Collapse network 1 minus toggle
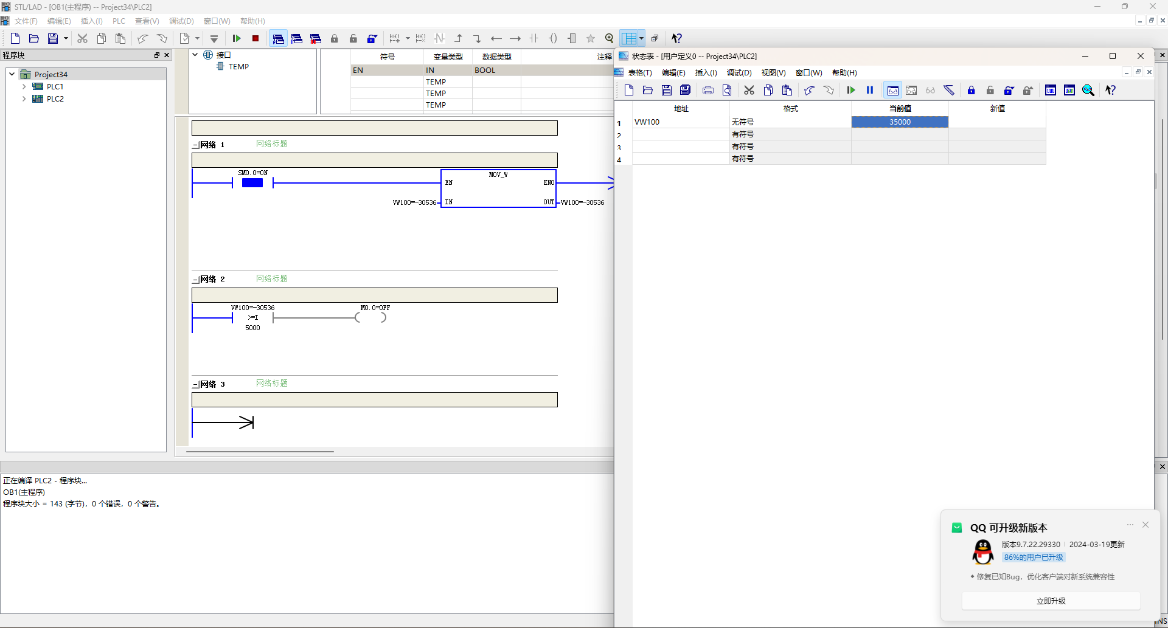 [195, 145]
